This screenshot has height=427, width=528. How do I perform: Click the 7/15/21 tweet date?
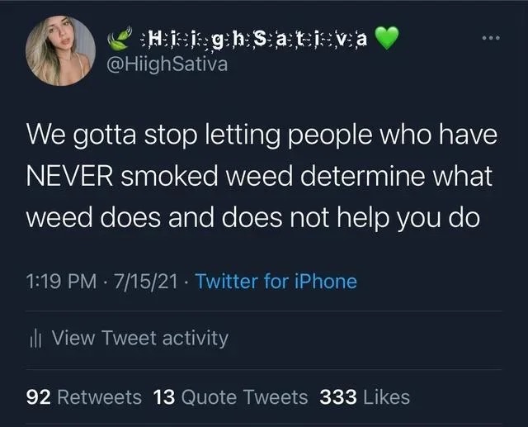coord(145,282)
